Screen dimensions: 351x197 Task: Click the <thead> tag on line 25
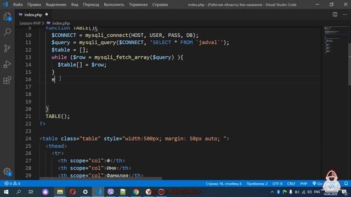56,146
